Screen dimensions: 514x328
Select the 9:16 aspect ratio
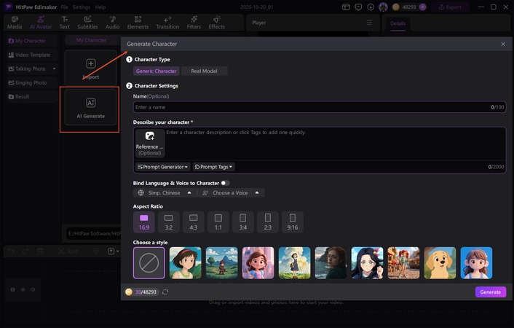click(293, 222)
